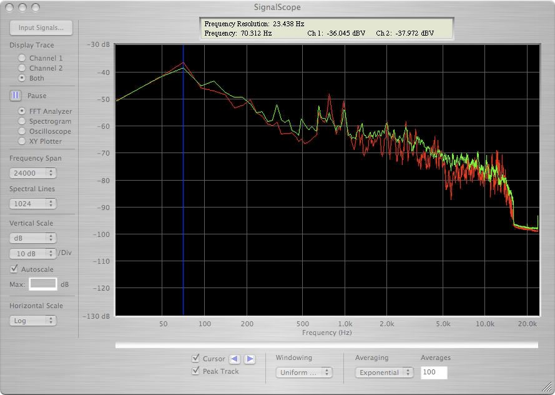
Task: Click the Max dB input field
Action: (x=43, y=284)
